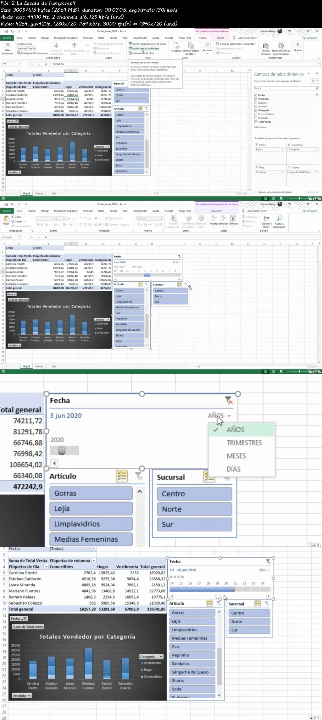Choose MESES from the time level menu
Screen dimensions: 322x720
(x=236, y=456)
